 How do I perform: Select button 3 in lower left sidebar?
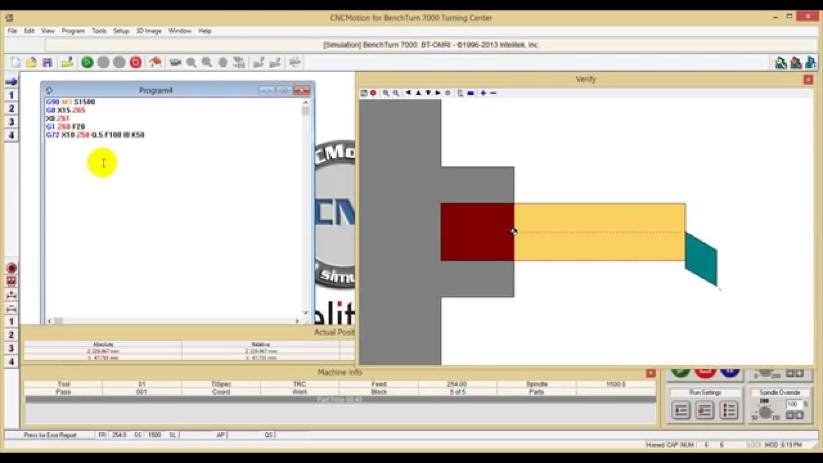(11, 349)
